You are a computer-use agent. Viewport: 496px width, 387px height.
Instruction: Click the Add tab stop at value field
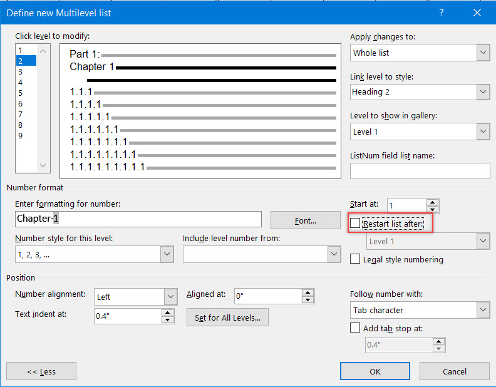click(x=399, y=345)
